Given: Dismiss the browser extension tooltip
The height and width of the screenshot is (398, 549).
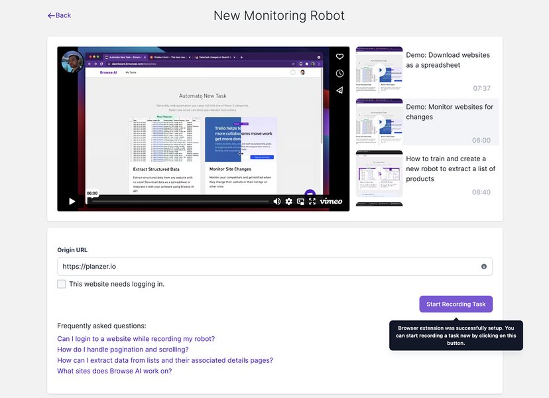Looking at the screenshot, I should (x=456, y=335).
